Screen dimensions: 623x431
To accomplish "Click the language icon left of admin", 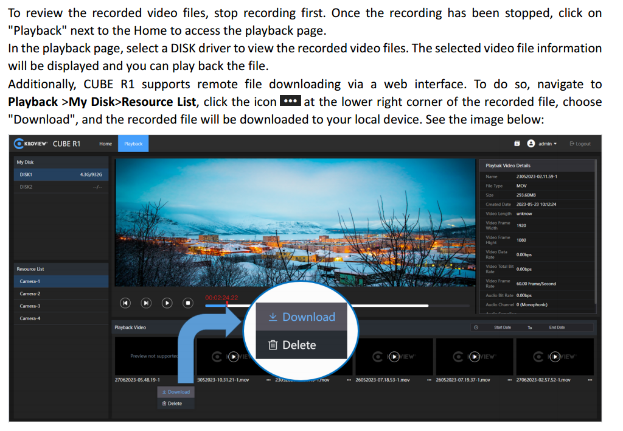I will click(517, 144).
